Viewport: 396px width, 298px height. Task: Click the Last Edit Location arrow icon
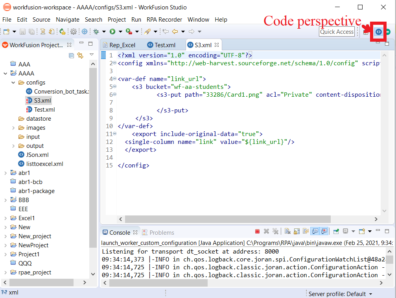[166, 31]
